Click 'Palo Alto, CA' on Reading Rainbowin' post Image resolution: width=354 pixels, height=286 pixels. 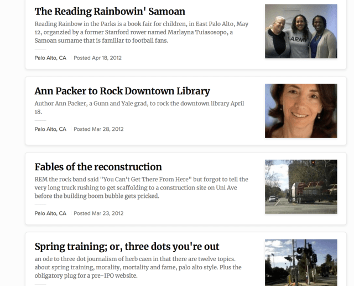[50, 58]
